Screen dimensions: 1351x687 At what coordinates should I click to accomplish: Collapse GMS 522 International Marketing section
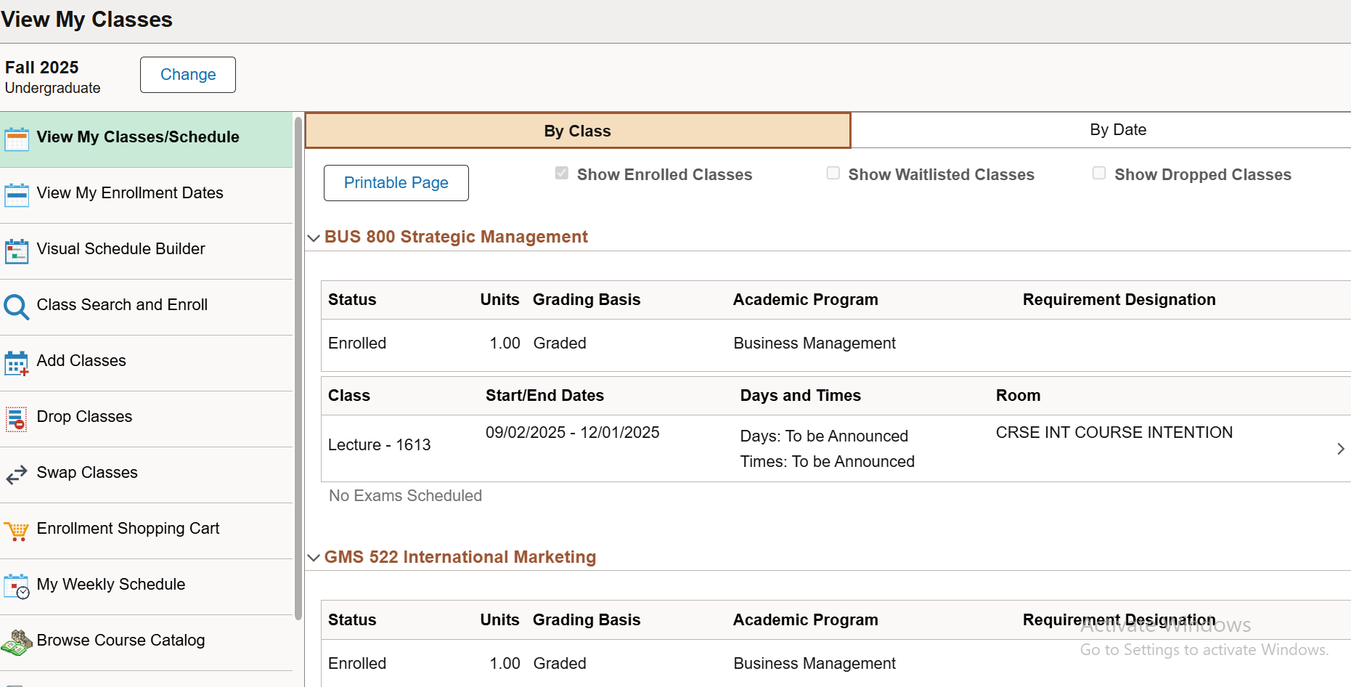(x=314, y=558)
